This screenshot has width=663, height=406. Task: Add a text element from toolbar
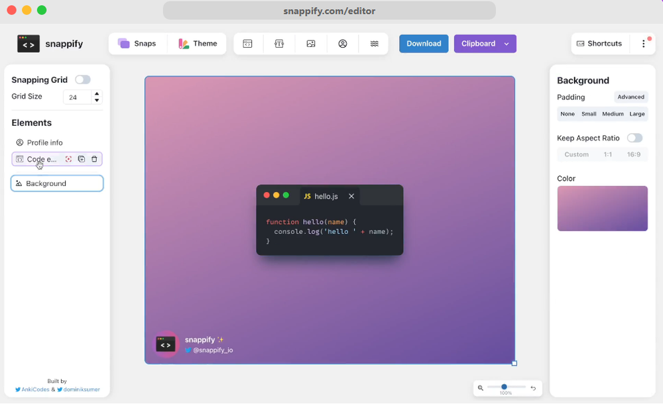point(279,44)
